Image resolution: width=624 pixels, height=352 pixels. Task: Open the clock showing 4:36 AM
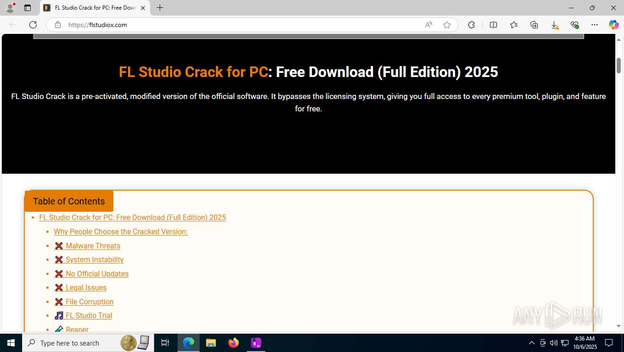pyautogui.click(x=585, y=343)
